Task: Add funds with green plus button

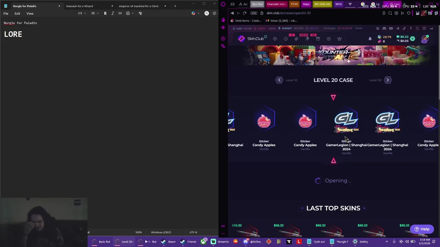Action: click(412, 39)
